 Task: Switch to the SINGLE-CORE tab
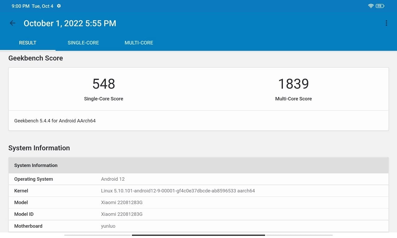coord(83,43)
